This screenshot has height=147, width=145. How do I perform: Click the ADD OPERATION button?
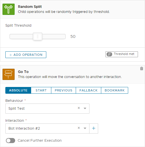pyautogui.click(x=26, y=55)
